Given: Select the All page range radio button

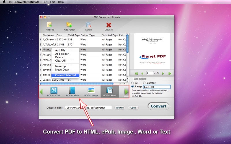Looking at the screenshot, I should (x=133, y=83).
